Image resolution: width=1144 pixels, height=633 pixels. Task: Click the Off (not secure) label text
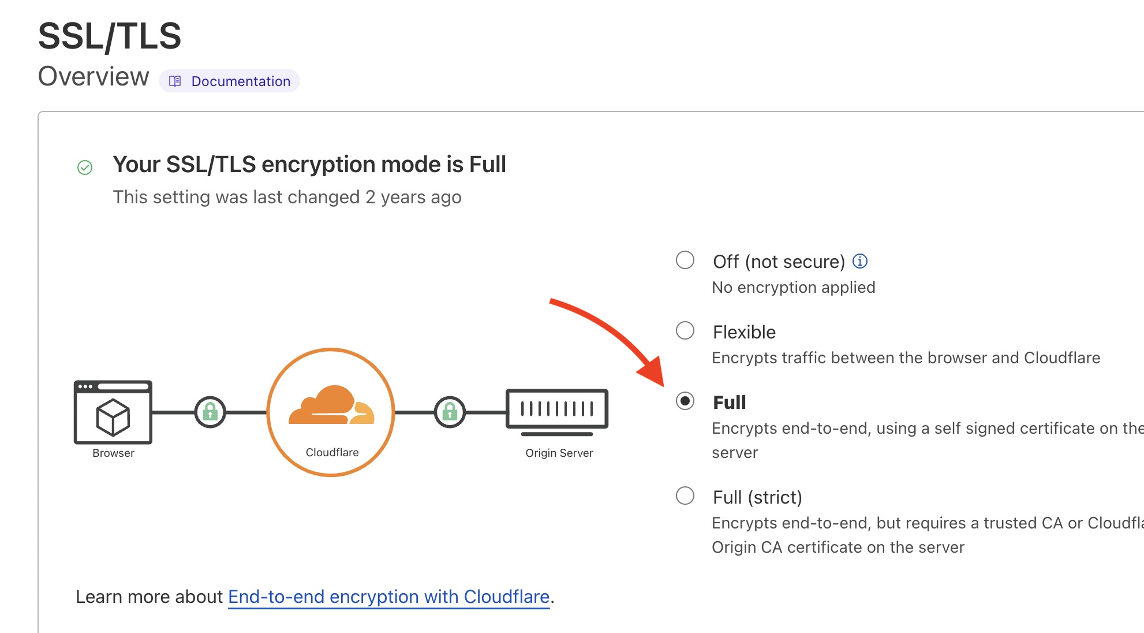point(779,262)
